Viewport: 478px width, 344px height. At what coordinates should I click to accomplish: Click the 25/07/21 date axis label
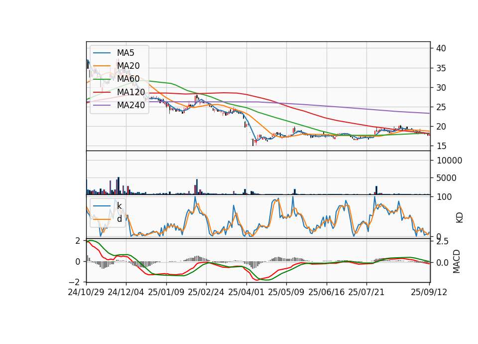pos(366,292)
